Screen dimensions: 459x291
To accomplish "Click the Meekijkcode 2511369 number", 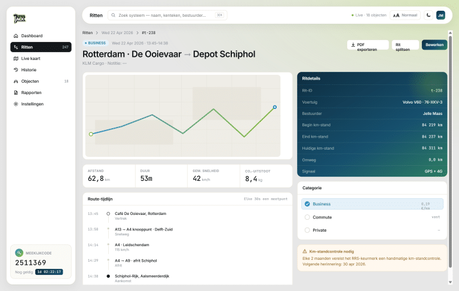I will [x=30, y=262].
